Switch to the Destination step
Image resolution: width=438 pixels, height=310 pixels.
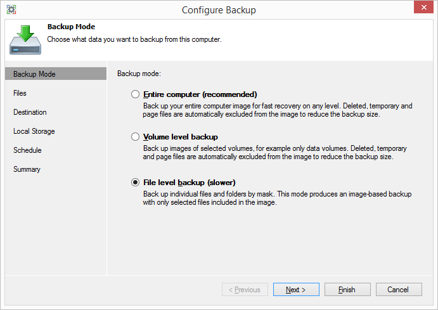click(x=30, y=112)
